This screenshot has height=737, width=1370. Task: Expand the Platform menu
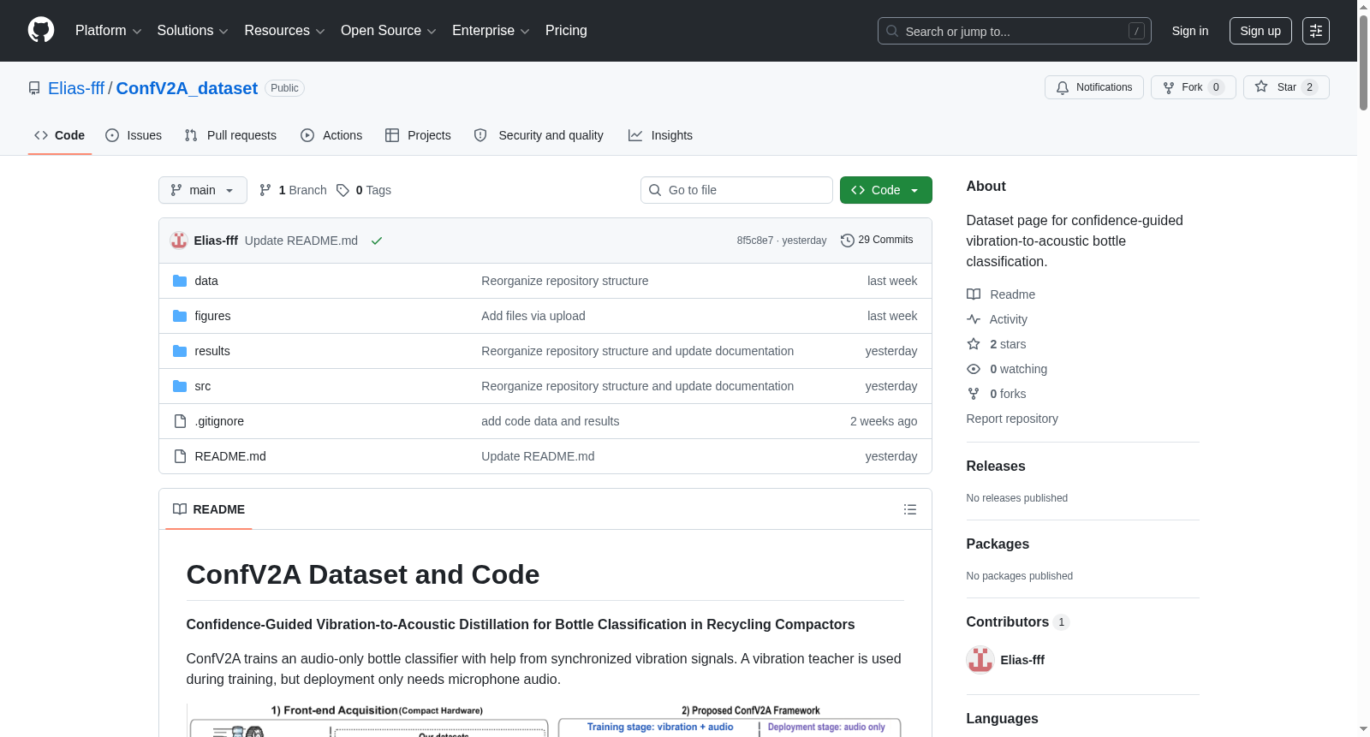108,31
